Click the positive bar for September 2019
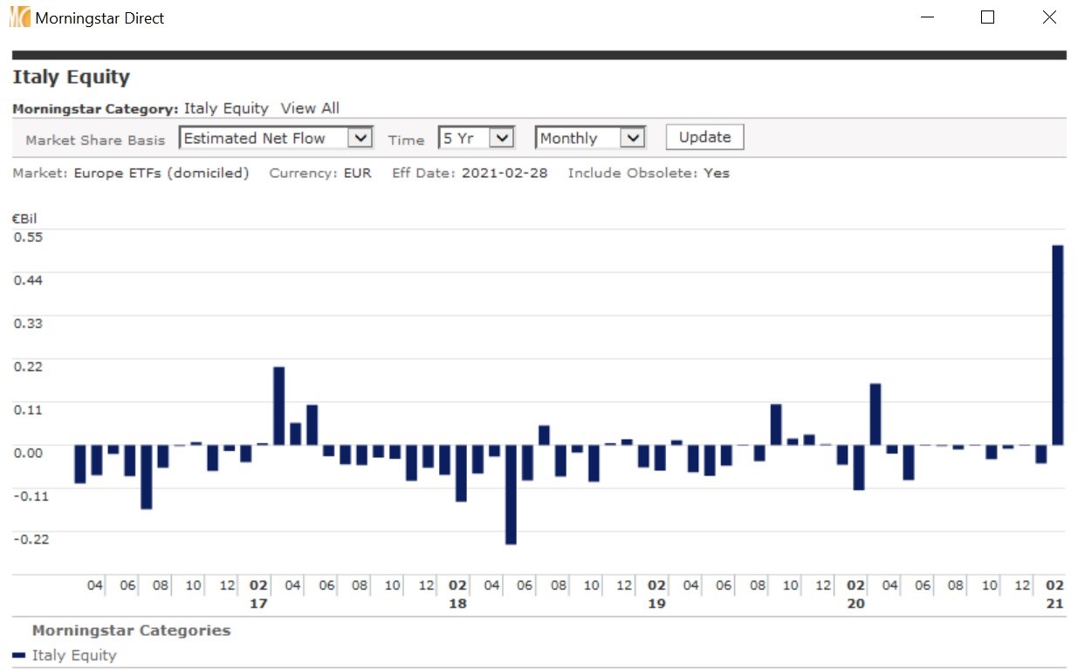Screen dimensions: 1078x670 coord(775,424)
